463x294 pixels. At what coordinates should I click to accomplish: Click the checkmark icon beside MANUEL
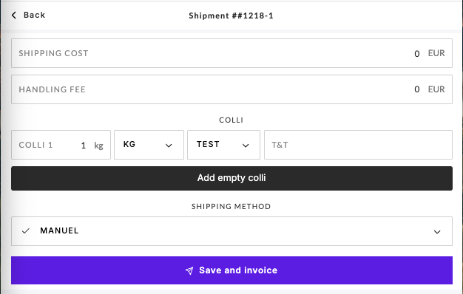click(x=26, y=230)
